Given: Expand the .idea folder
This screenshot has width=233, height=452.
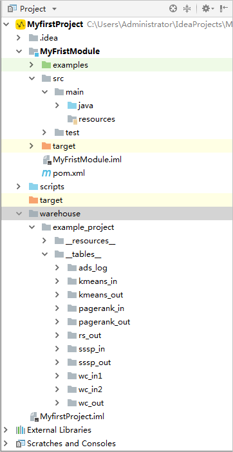Looking at the screenshot, I should pos(19,38).
